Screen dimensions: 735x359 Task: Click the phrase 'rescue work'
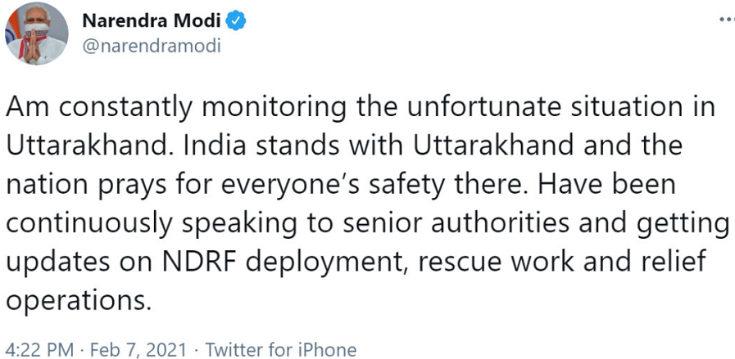point(496,263)
